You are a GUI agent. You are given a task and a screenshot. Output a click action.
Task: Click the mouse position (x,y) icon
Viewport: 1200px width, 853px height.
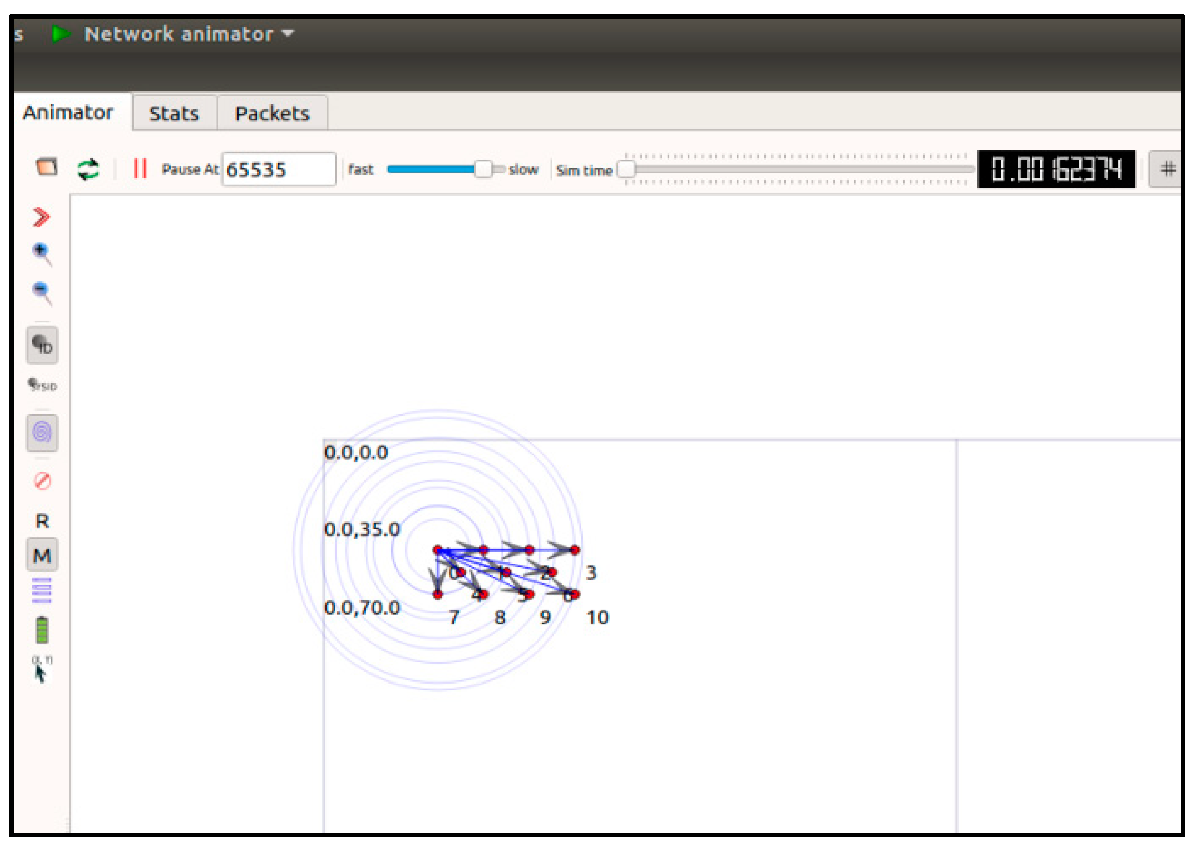click(41, 669)
